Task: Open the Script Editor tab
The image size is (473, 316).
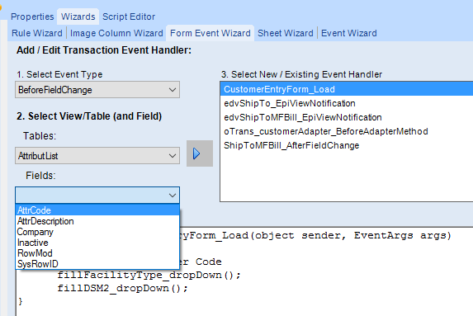Action: click(x=129, y=17)
